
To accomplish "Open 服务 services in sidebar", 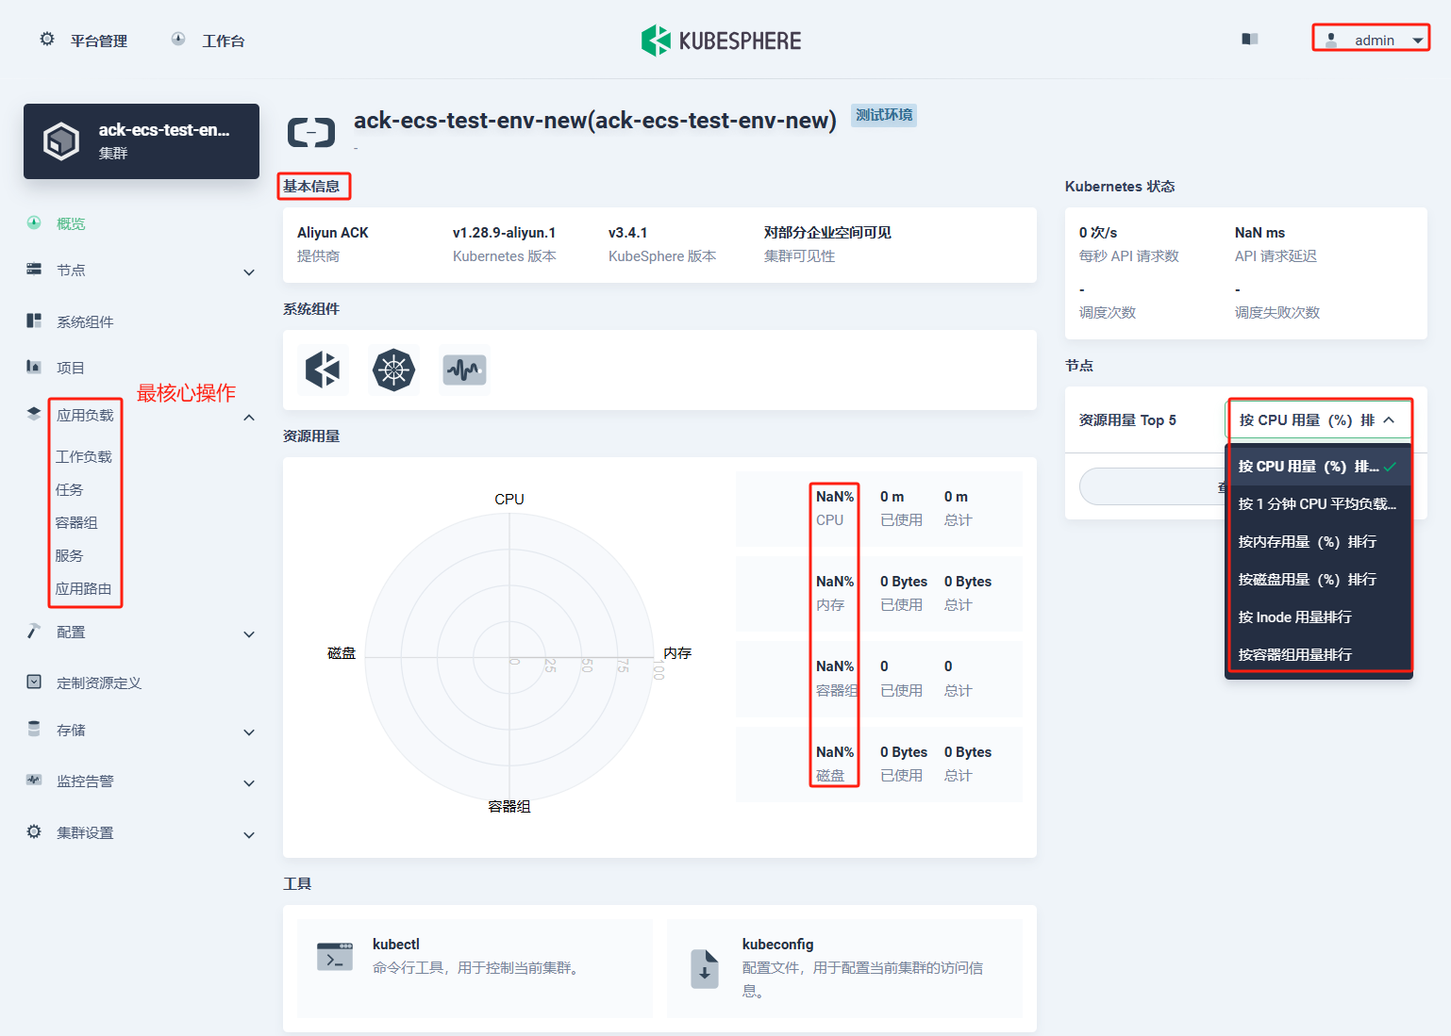I will (69, 555).
